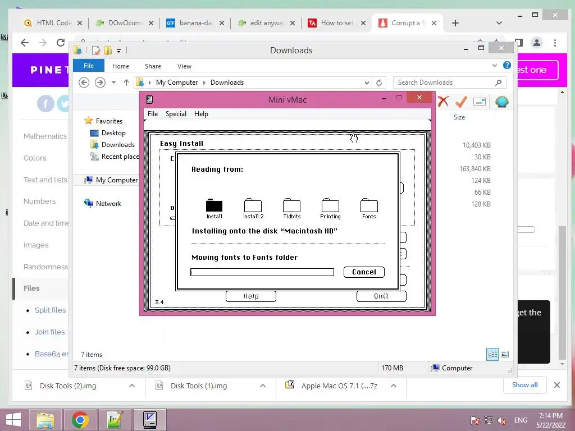
Task: Open File tab in Downloads explorer
Action: 89,66
